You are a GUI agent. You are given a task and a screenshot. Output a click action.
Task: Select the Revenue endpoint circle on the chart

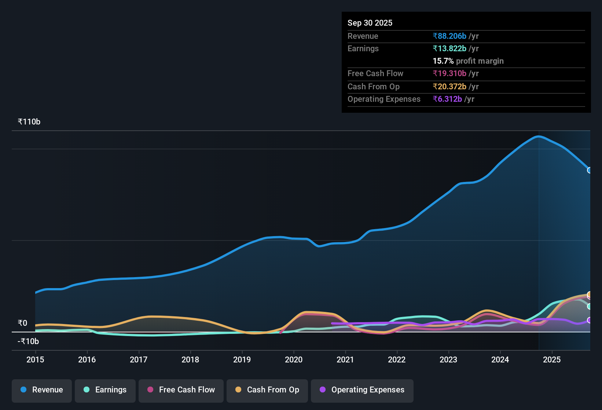point(589,170)
